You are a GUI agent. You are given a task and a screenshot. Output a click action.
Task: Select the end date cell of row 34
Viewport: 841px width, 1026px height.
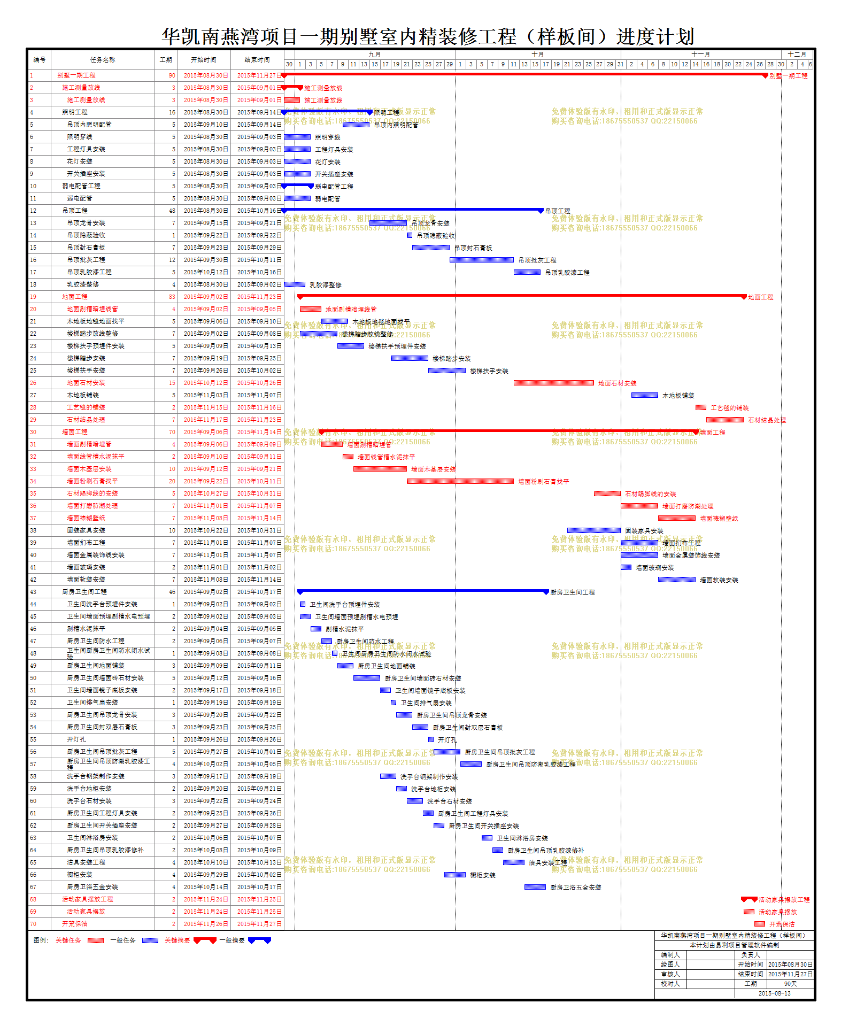pyautogui.click(x=257, y=481)
